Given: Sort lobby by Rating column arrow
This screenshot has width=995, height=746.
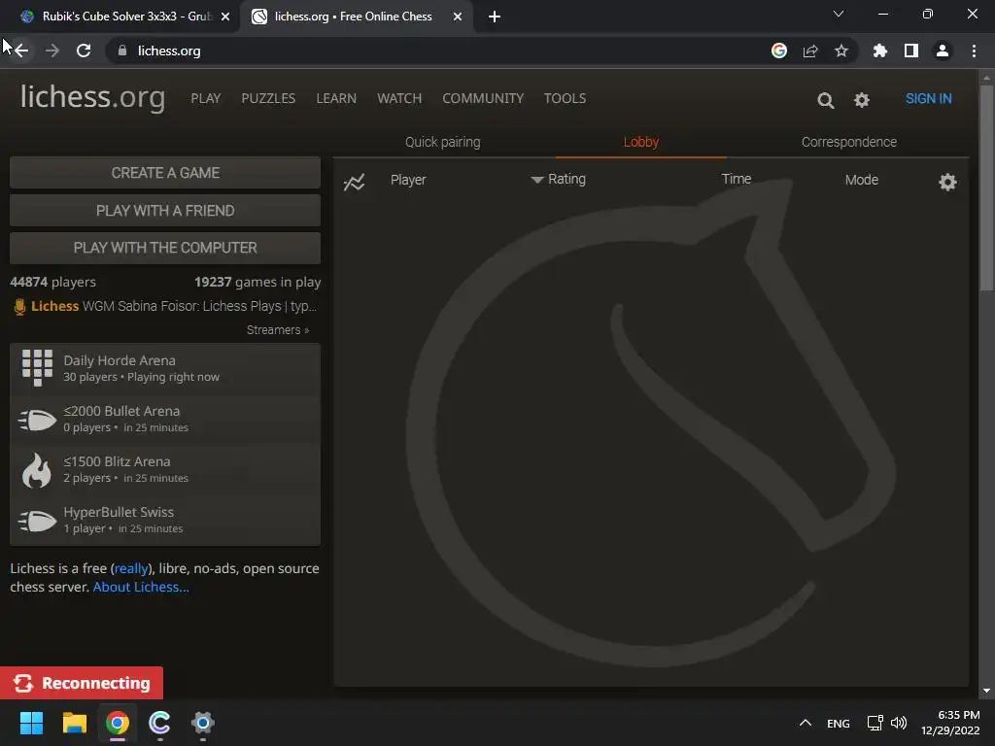Looking at the screenshot, I should tap(536, 180).
